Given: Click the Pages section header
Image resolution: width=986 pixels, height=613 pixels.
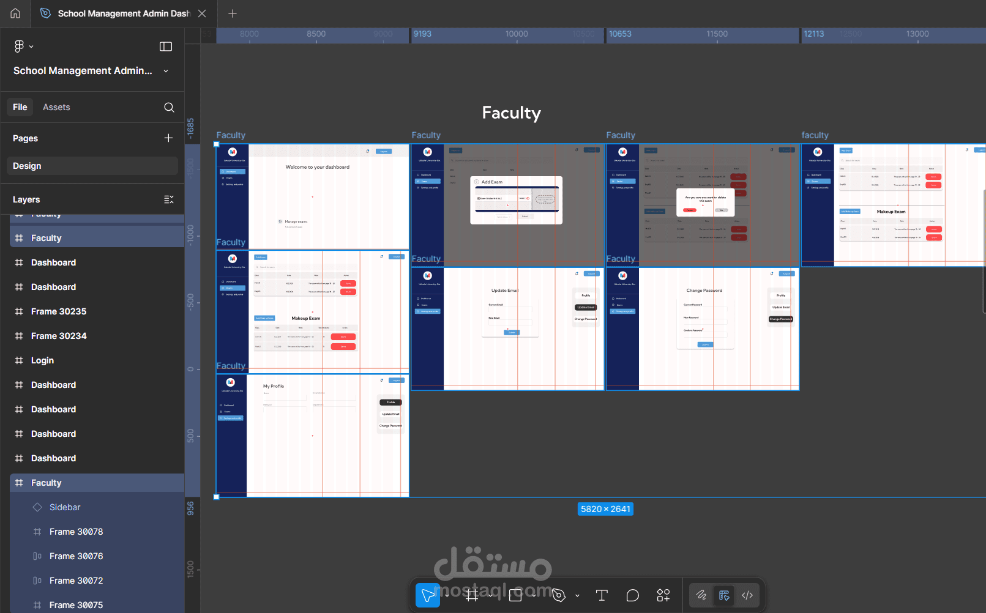Looking at the screenshot, I should point(25,138).
